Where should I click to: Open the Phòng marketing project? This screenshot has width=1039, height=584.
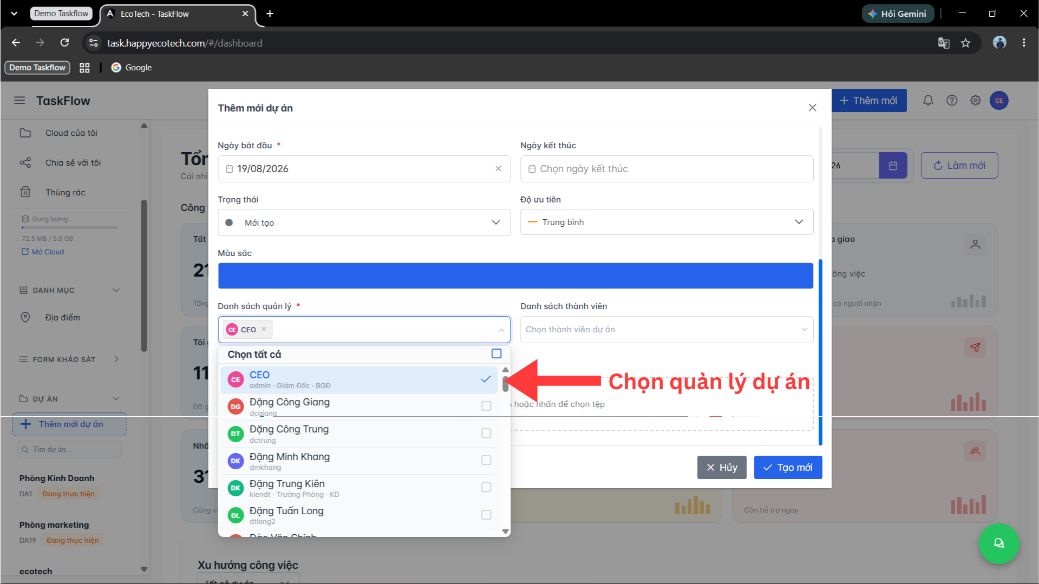click(x=54, y=525)
